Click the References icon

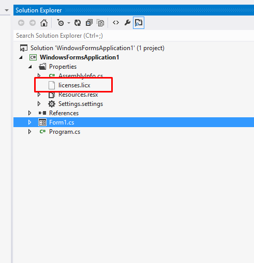(x=42, y=113)
